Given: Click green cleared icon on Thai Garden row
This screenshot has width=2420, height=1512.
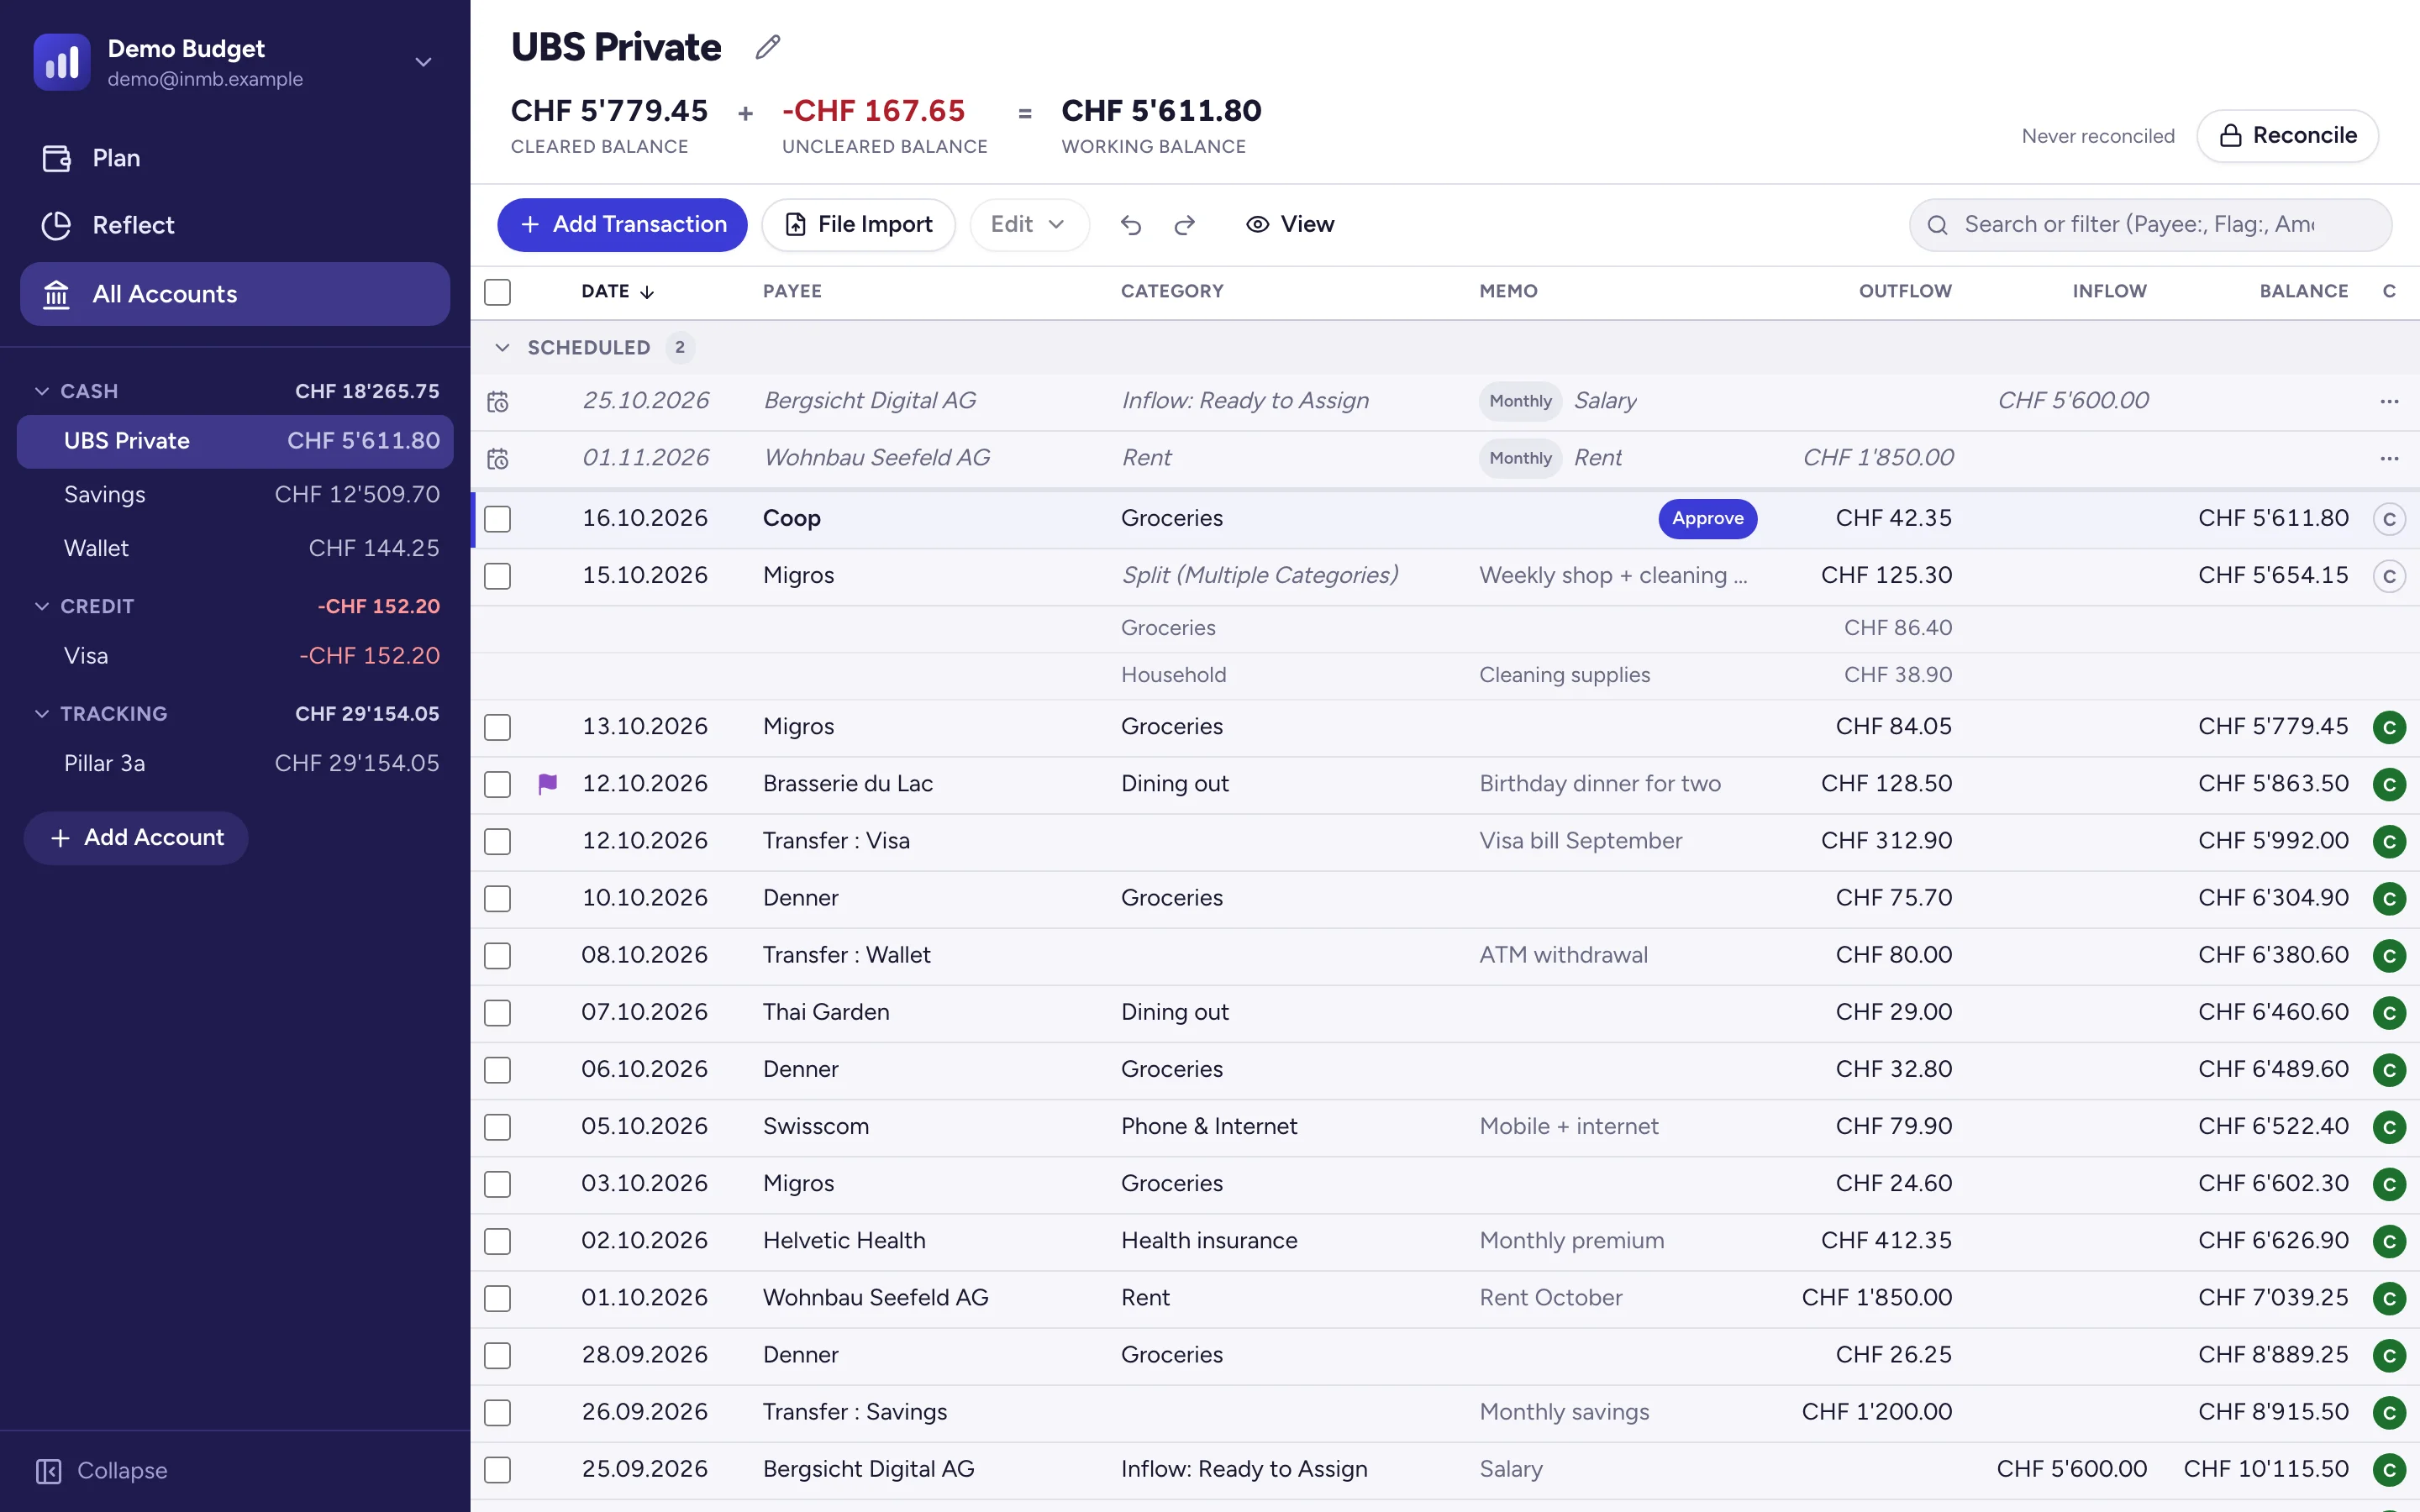Looking at the screenshot, I should pos(2389,1013).
